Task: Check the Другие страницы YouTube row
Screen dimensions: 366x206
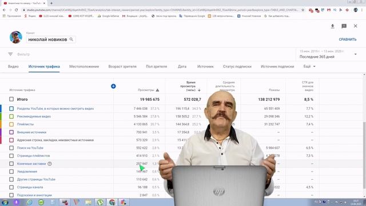Action: coord(11,179)
